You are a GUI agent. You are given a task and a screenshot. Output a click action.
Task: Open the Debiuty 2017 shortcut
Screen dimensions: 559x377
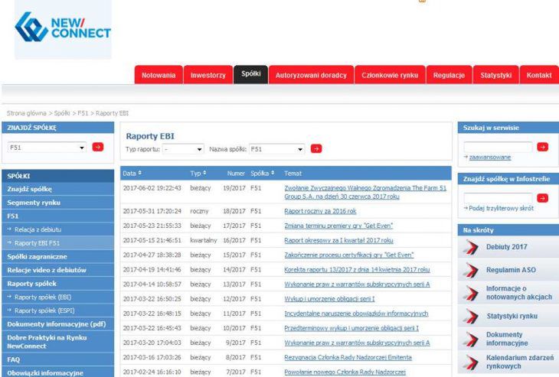507,247
